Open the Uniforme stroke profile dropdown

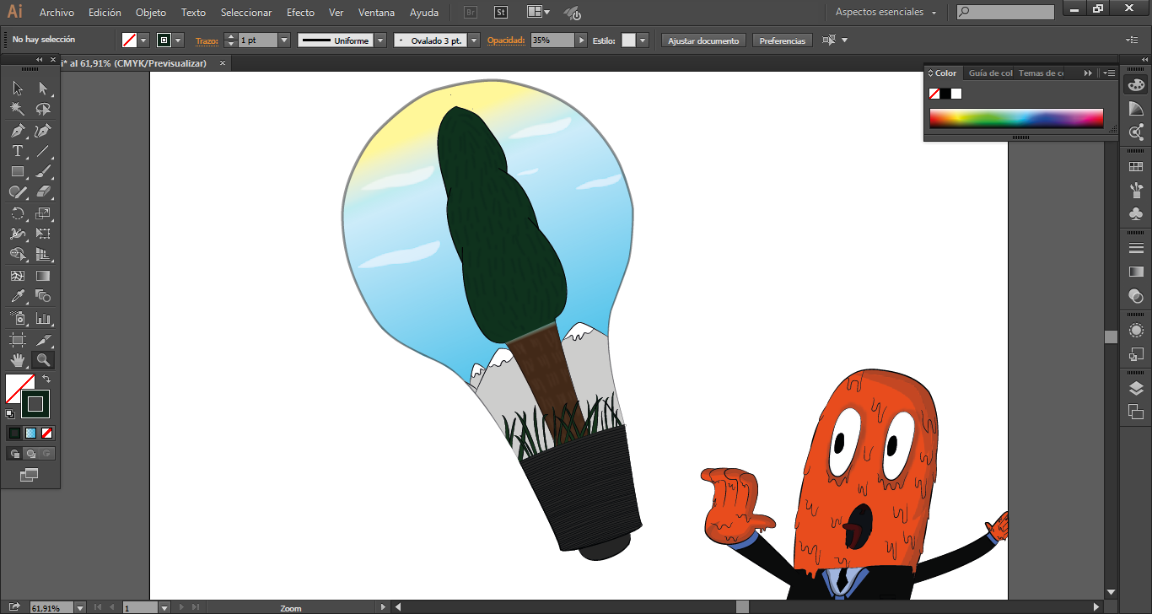point(380,40)
